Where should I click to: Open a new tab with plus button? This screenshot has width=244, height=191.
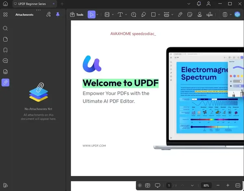[x=62, y=4]
